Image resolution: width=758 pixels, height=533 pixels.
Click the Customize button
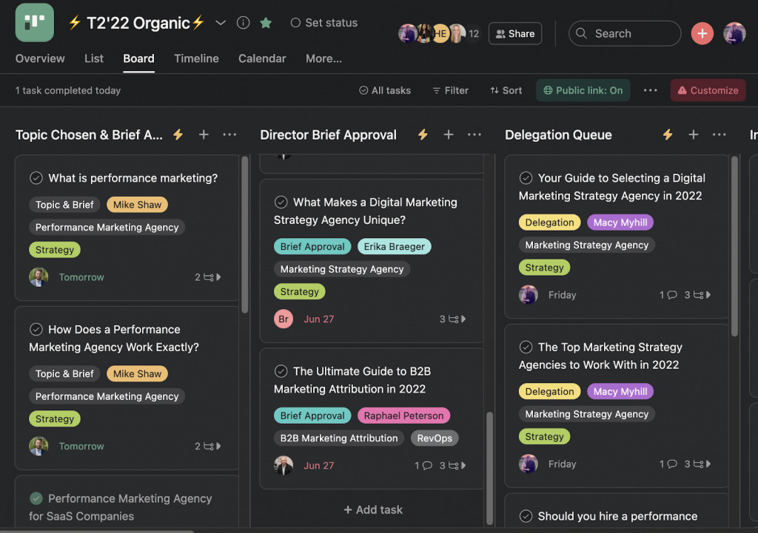708,90
